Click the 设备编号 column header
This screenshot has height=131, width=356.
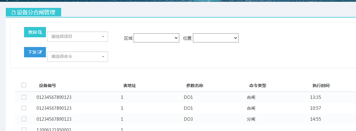pyautogui.click(x=47, y=86)
